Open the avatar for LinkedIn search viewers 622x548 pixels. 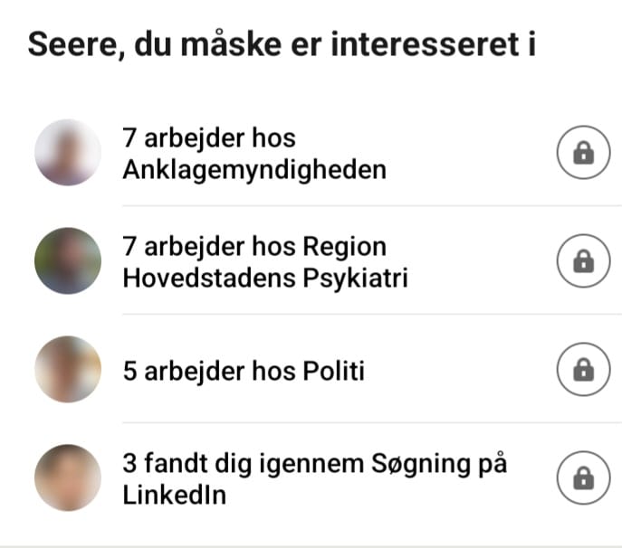click(x=68, y=477)
